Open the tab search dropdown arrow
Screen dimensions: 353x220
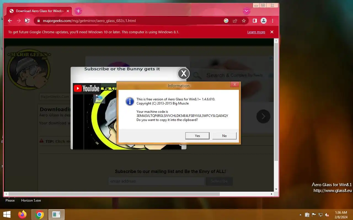pyautogui.click(x=246, y=11)
